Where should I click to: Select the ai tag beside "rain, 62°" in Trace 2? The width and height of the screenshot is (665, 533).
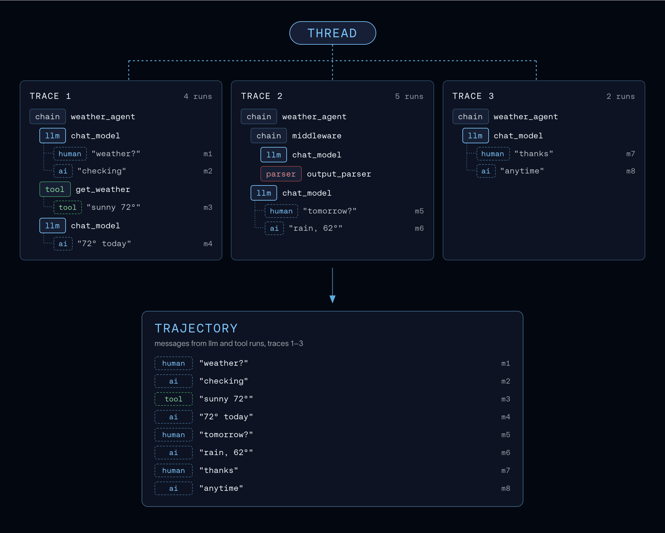click(x=274, y=228)
